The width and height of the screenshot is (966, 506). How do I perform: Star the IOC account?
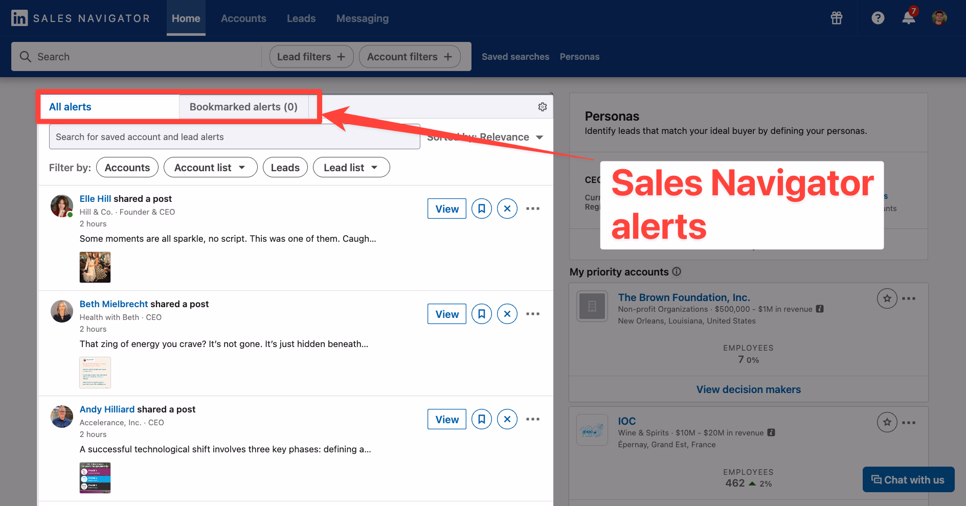click(887, 422)
